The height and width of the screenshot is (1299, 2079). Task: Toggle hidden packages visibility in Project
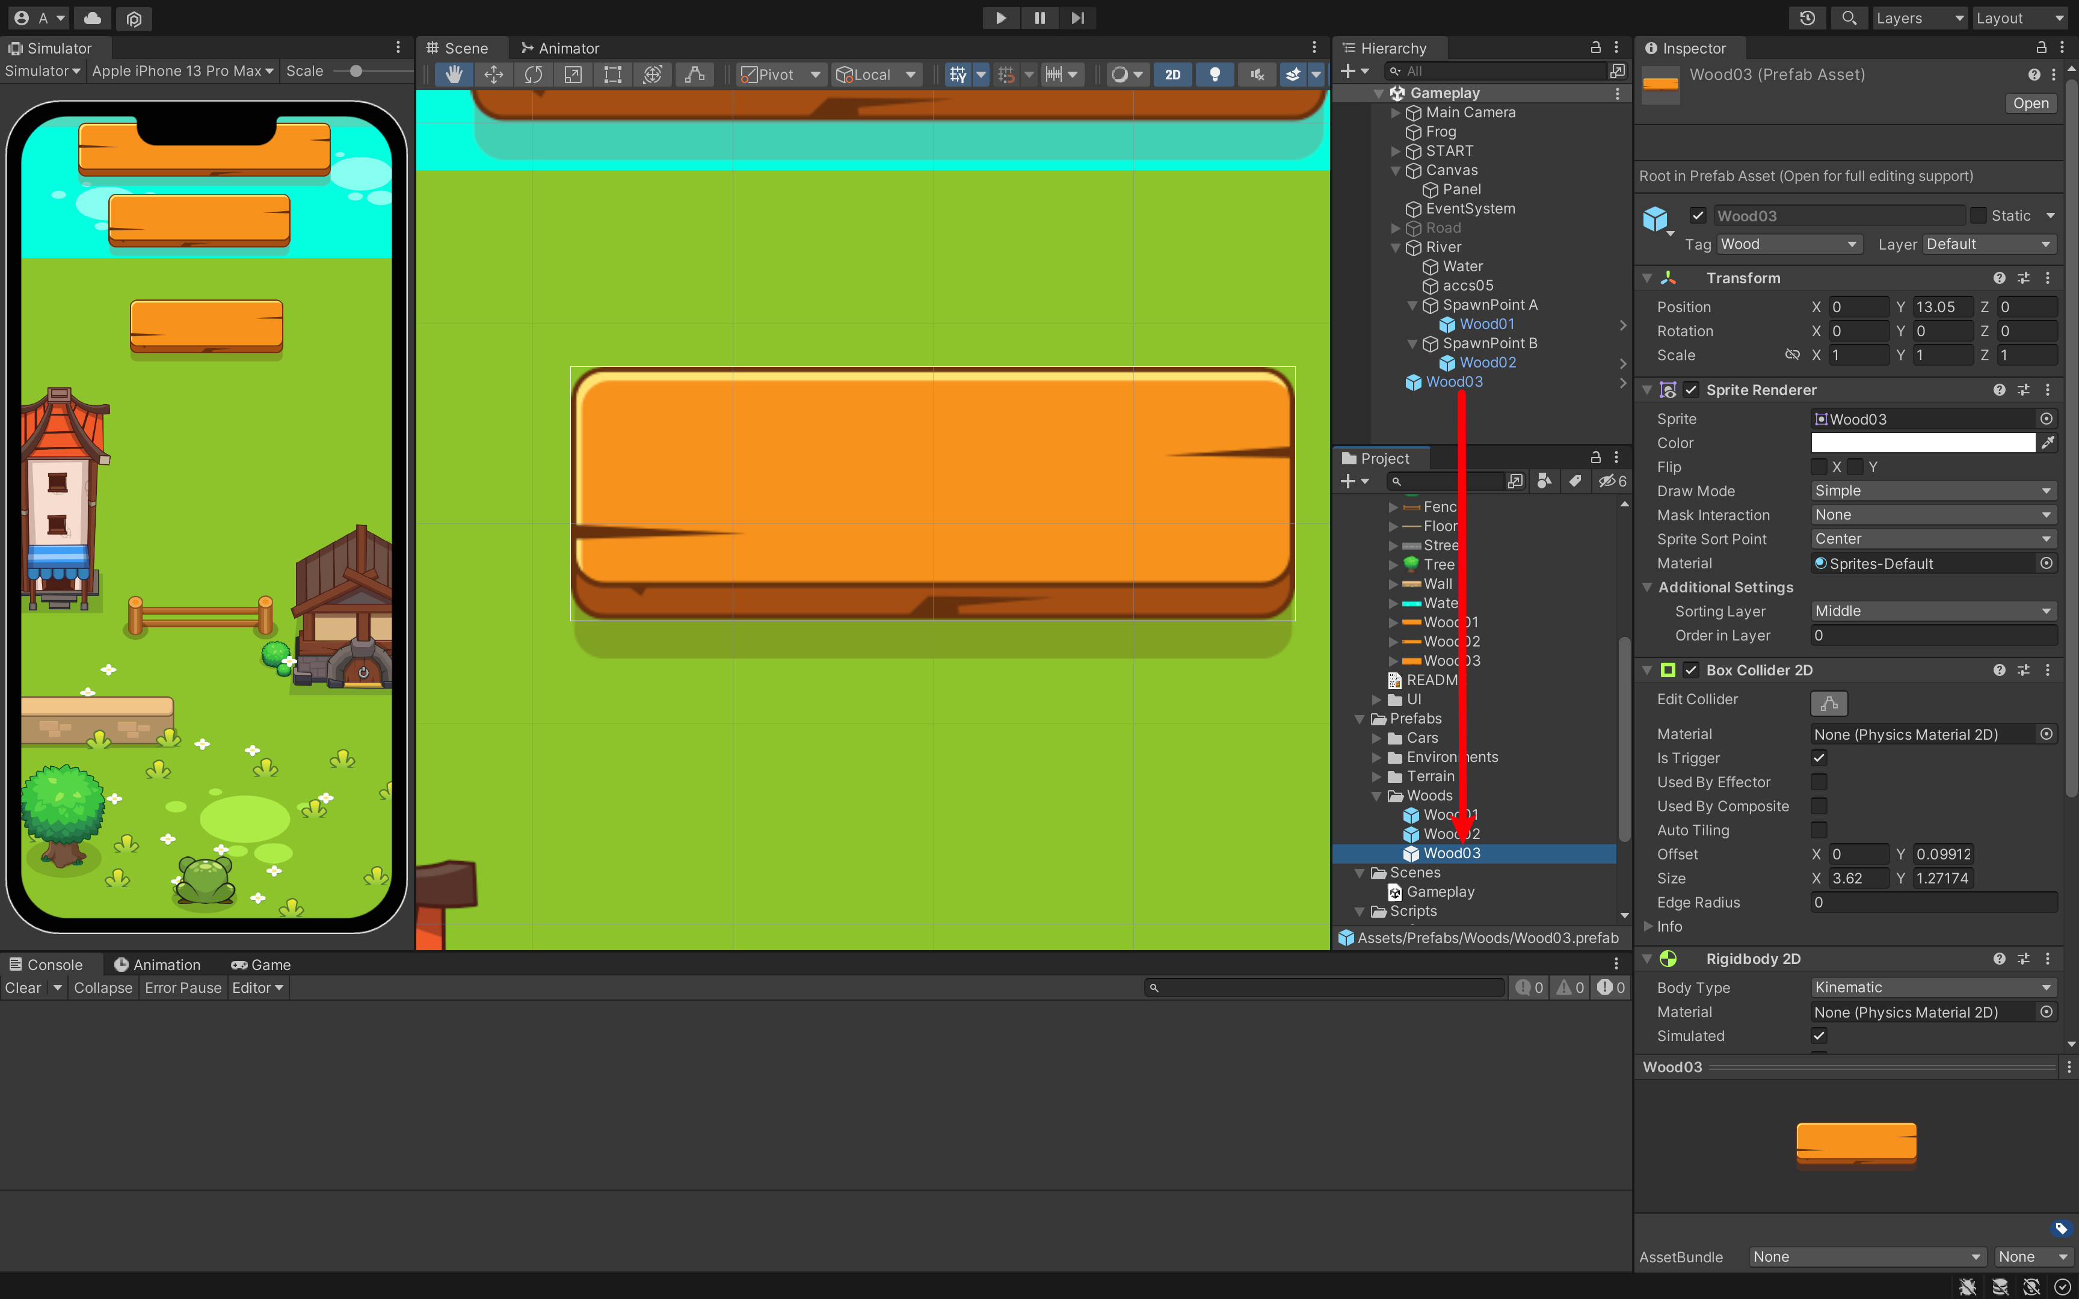[1612, 481]
